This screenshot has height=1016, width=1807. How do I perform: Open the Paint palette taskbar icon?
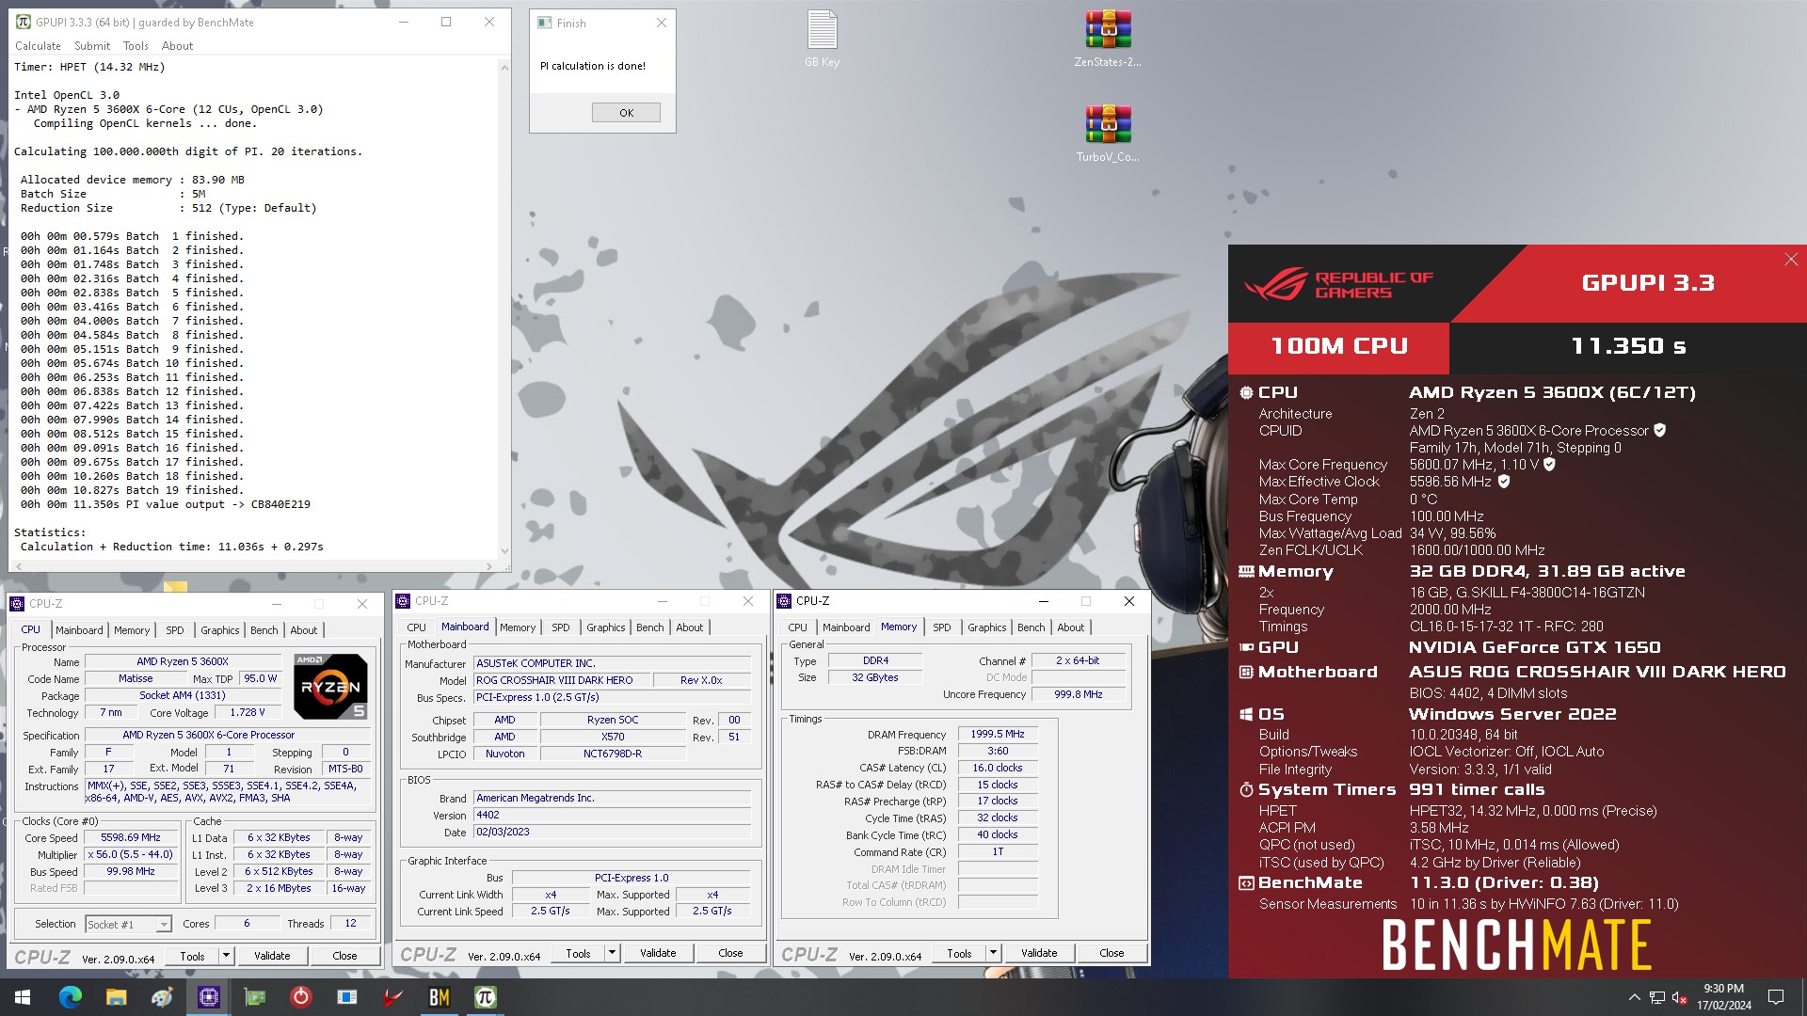pos(162,997)
